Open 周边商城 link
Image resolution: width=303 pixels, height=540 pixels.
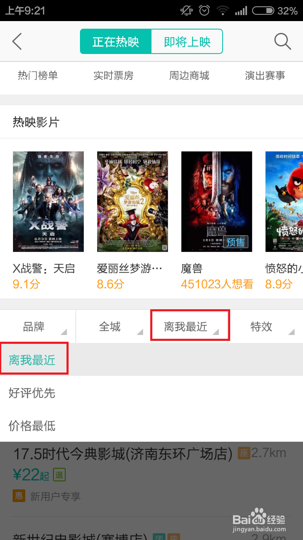(x=189, y=76)
